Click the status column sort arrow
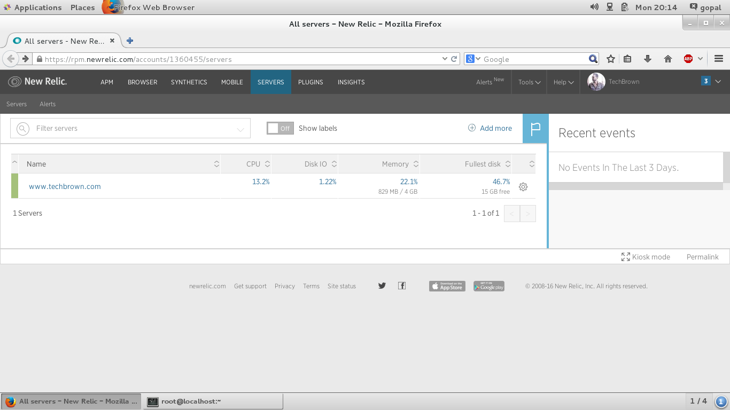730x410 pixels. click(14, 163)
